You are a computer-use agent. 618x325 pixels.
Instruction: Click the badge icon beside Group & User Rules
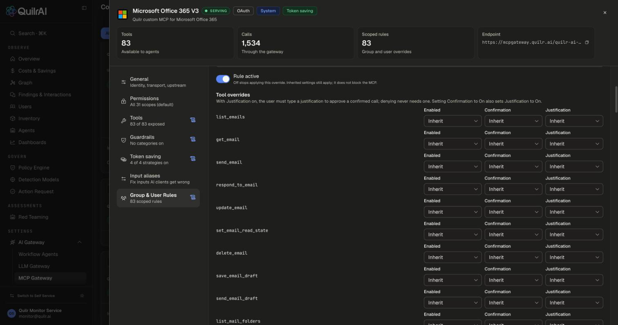pos(193,197)
